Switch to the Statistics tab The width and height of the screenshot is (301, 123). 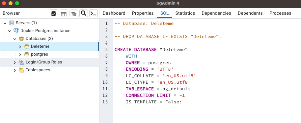[185, 13]
